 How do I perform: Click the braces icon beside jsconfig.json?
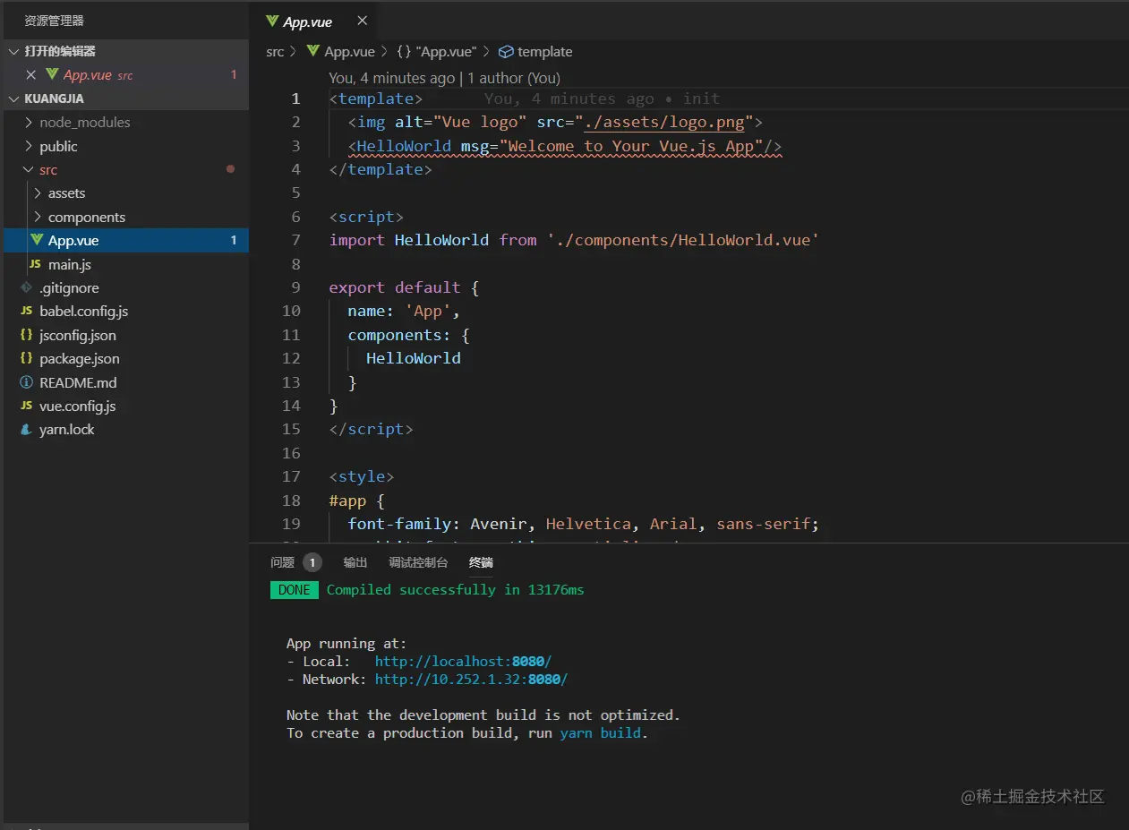pyautogui.click(x=26, y=336)
